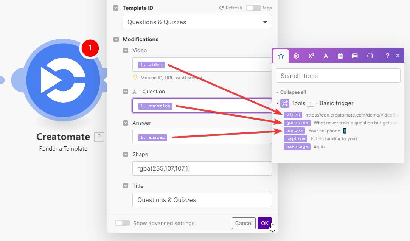Click the Creatomate module icon
Viewport: 410px width, 241px height.
click(63, 81)
